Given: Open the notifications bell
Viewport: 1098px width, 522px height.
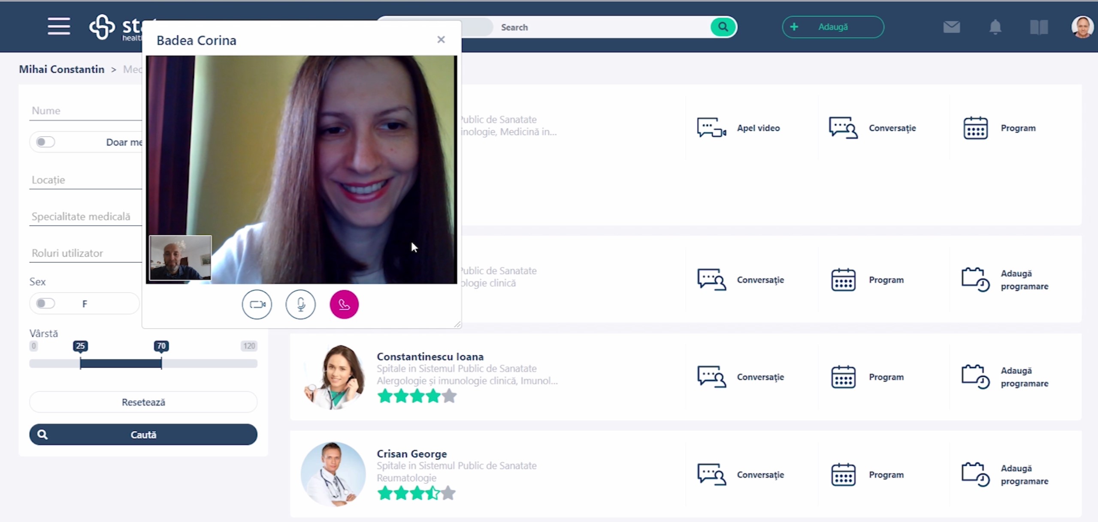Looking at the screenshot, I should pyautogui.click(x=995, y=27).
